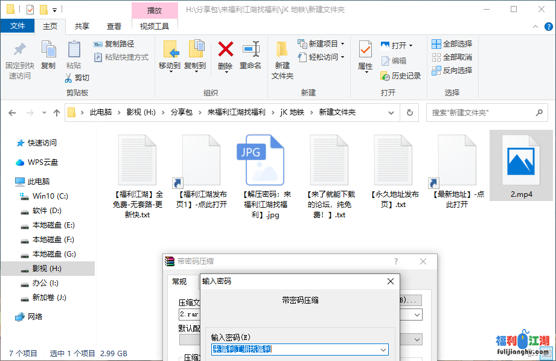The width and height of the screenshot is (556, 361).
Task: Click Select all (全部选择)
Action: tap(452, 44)
